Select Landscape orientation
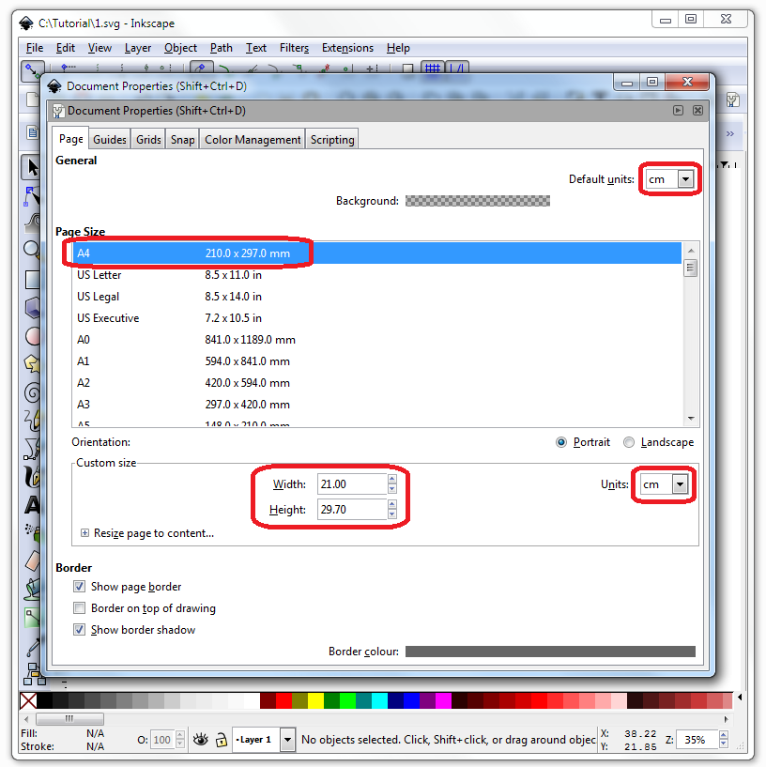Viewport: 766px width, 767px height. [629, 442]
